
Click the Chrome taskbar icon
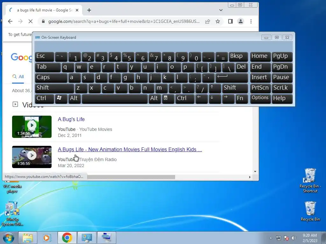tap(67, 238)
